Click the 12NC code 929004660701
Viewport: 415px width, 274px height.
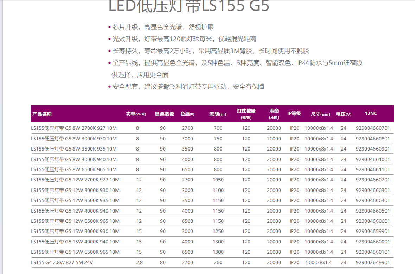373,128
